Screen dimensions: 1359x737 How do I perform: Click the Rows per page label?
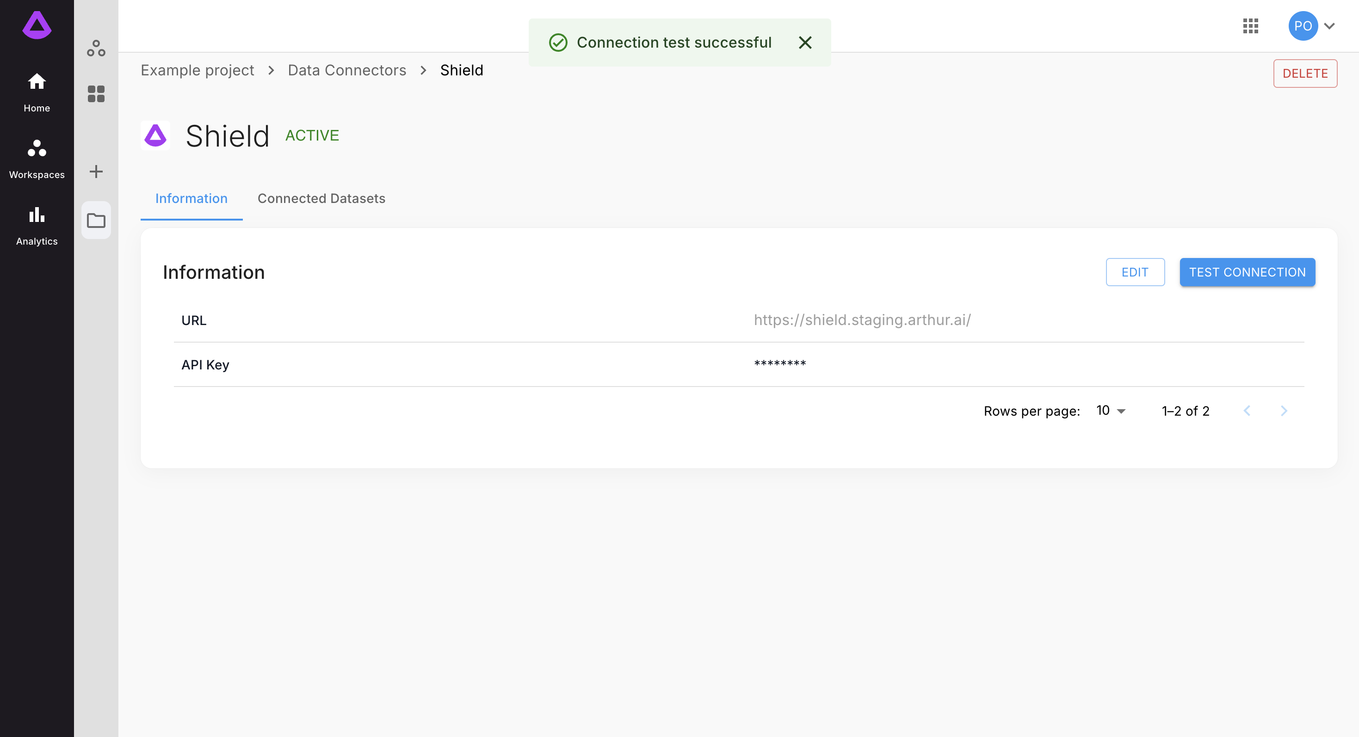tap(1032, 411)
